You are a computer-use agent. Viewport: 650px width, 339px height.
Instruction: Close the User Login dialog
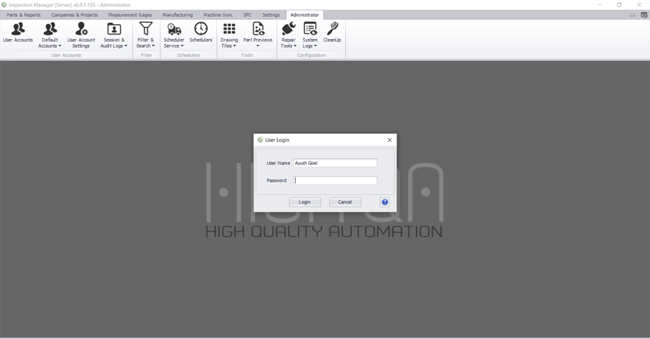[x=389, y=140]
